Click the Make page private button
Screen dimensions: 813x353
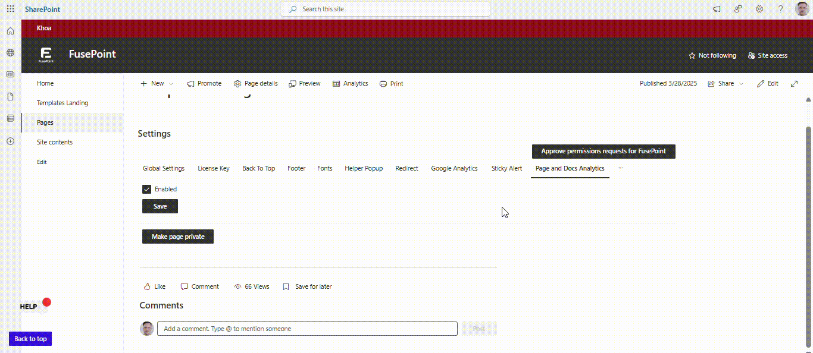click(178, 237)
